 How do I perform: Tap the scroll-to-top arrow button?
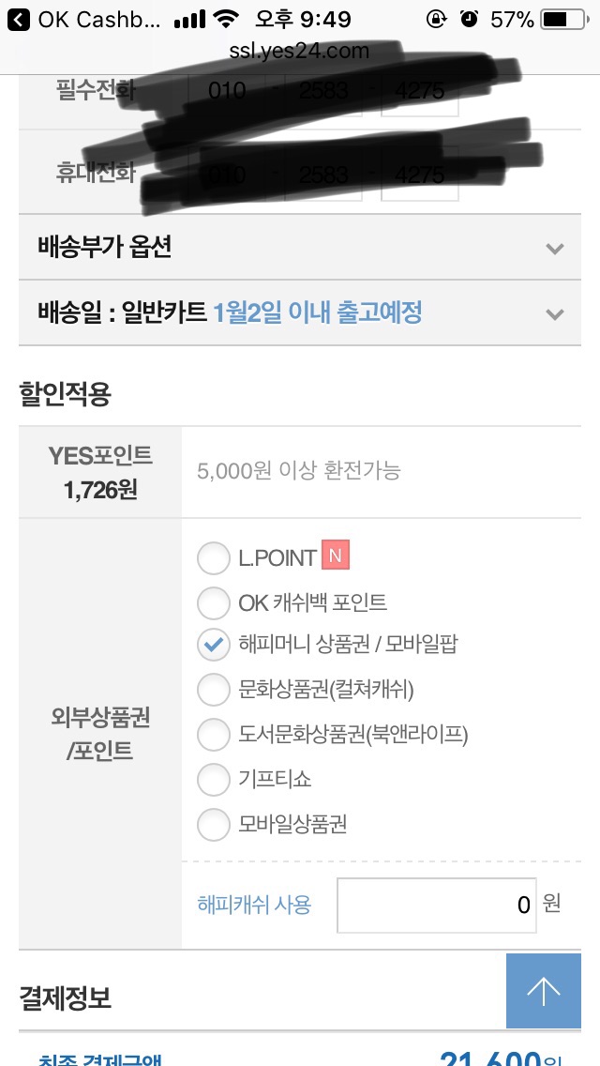[543, 991]
